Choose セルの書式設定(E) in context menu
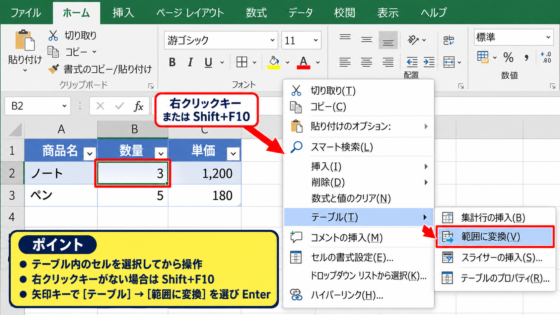Viewport: 560px width, 315px height. click(x=358, y=257)
